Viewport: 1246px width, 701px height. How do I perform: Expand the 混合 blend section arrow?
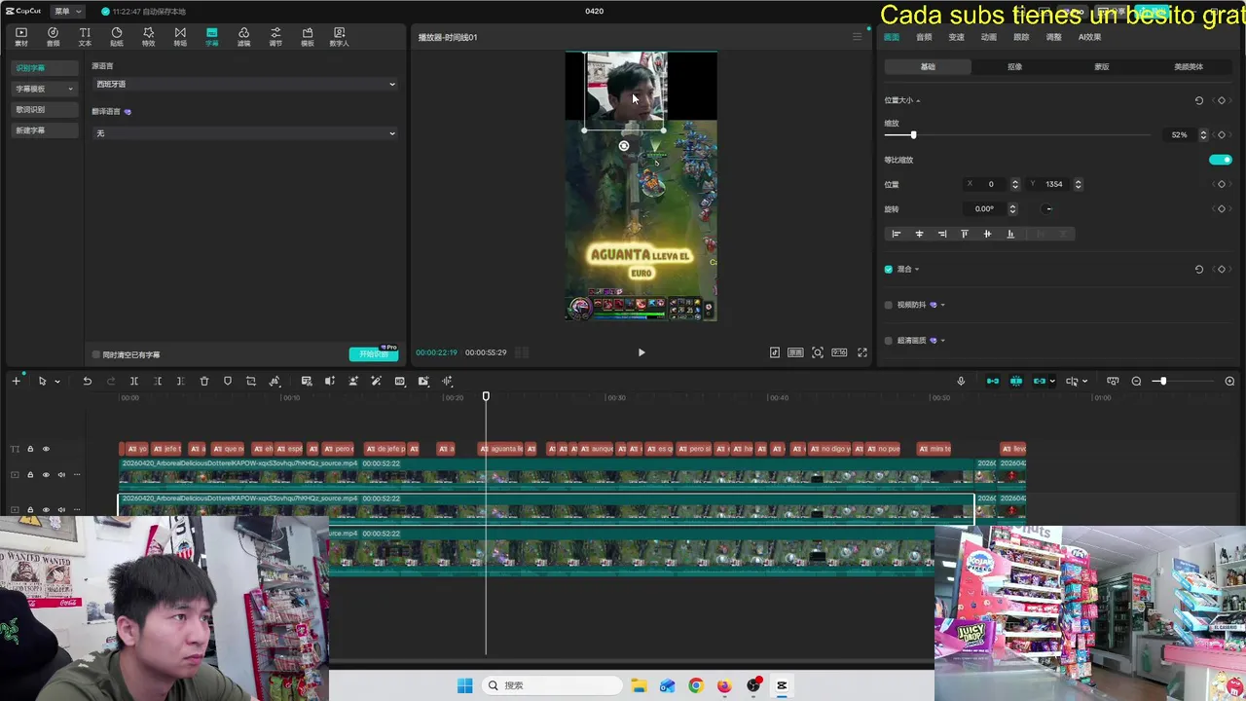916,269
